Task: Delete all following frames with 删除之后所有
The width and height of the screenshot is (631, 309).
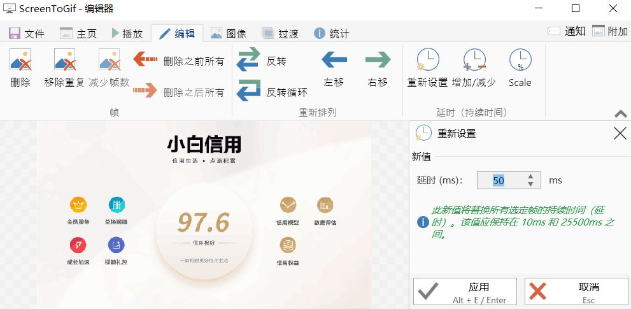Action: [x=178, y=92]
